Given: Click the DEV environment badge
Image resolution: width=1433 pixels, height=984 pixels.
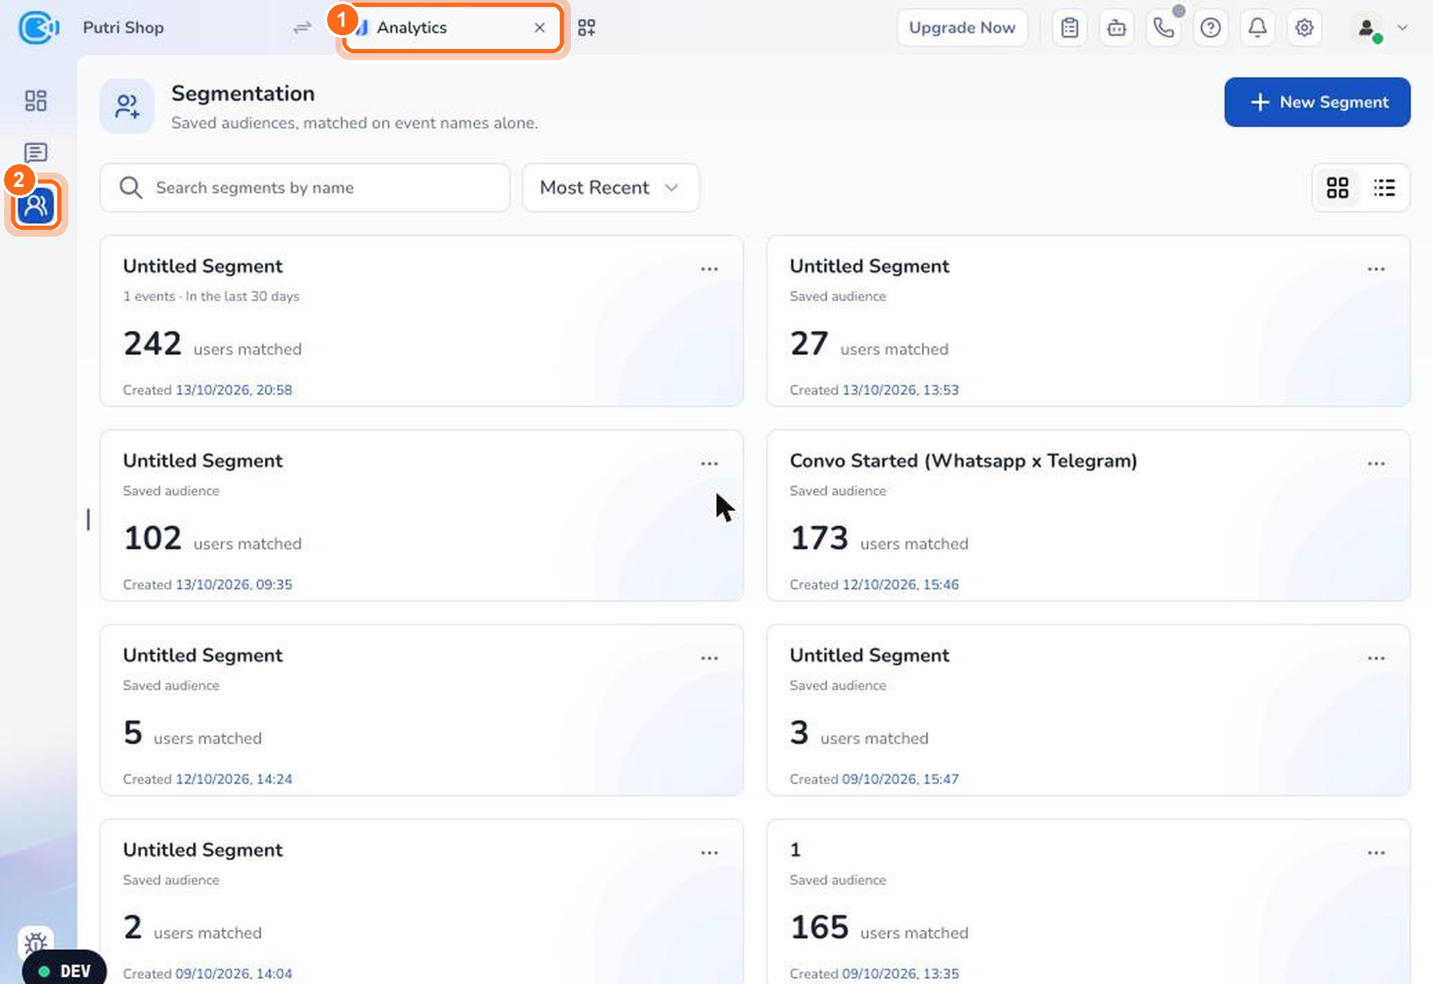Looking at the screenshot, I should coord(65,970).
